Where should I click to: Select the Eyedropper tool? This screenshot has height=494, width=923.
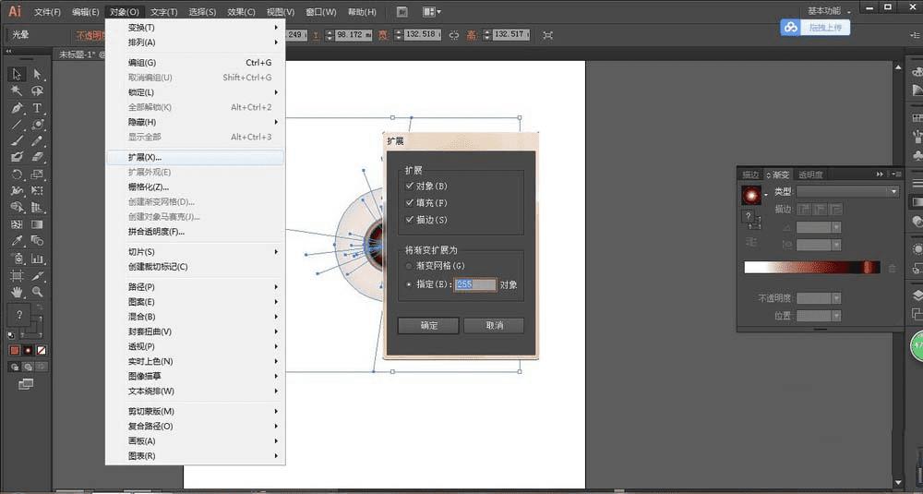coord(17,242)
